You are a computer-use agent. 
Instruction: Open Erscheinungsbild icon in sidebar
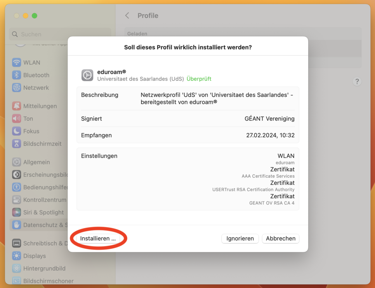point(17,175)
